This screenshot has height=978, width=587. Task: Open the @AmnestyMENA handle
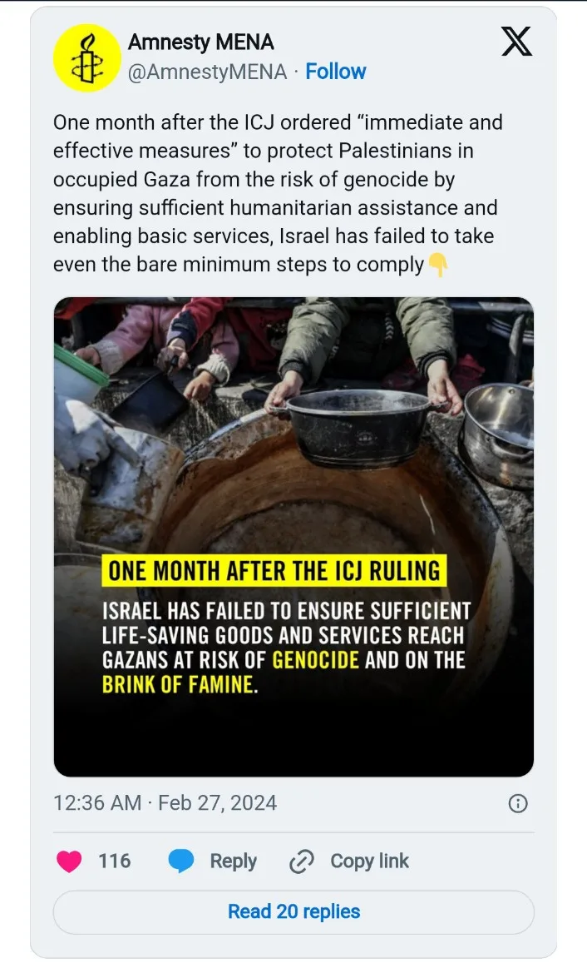[x=207, y=72]
